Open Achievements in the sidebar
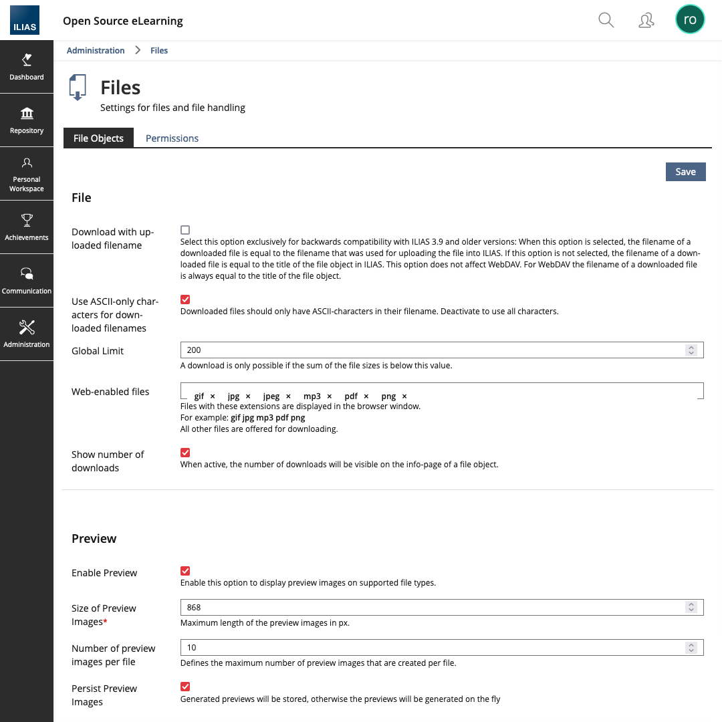722x722 pixels. click(27, 227)
